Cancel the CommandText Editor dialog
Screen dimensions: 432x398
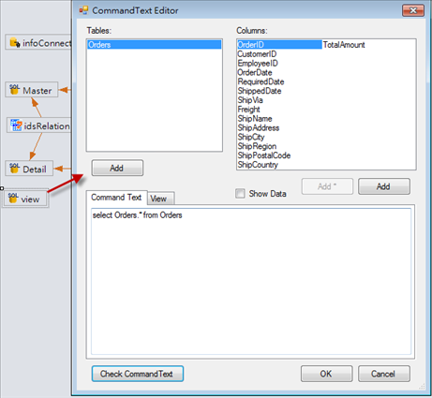click(x=384, y=374)
